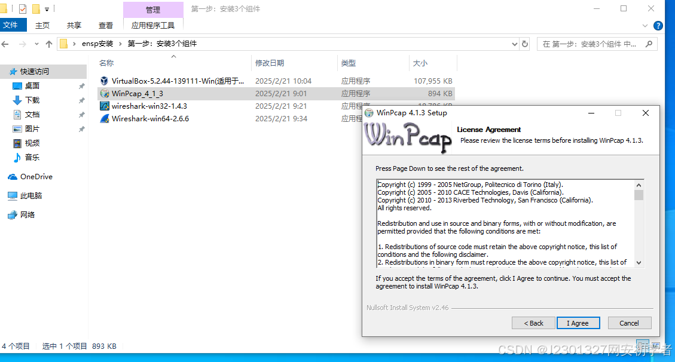Image resolution: width=675 pixels, height=362 pixels.
Task: Navigate forward with the forward arrow
Action: tap(22, 44)
